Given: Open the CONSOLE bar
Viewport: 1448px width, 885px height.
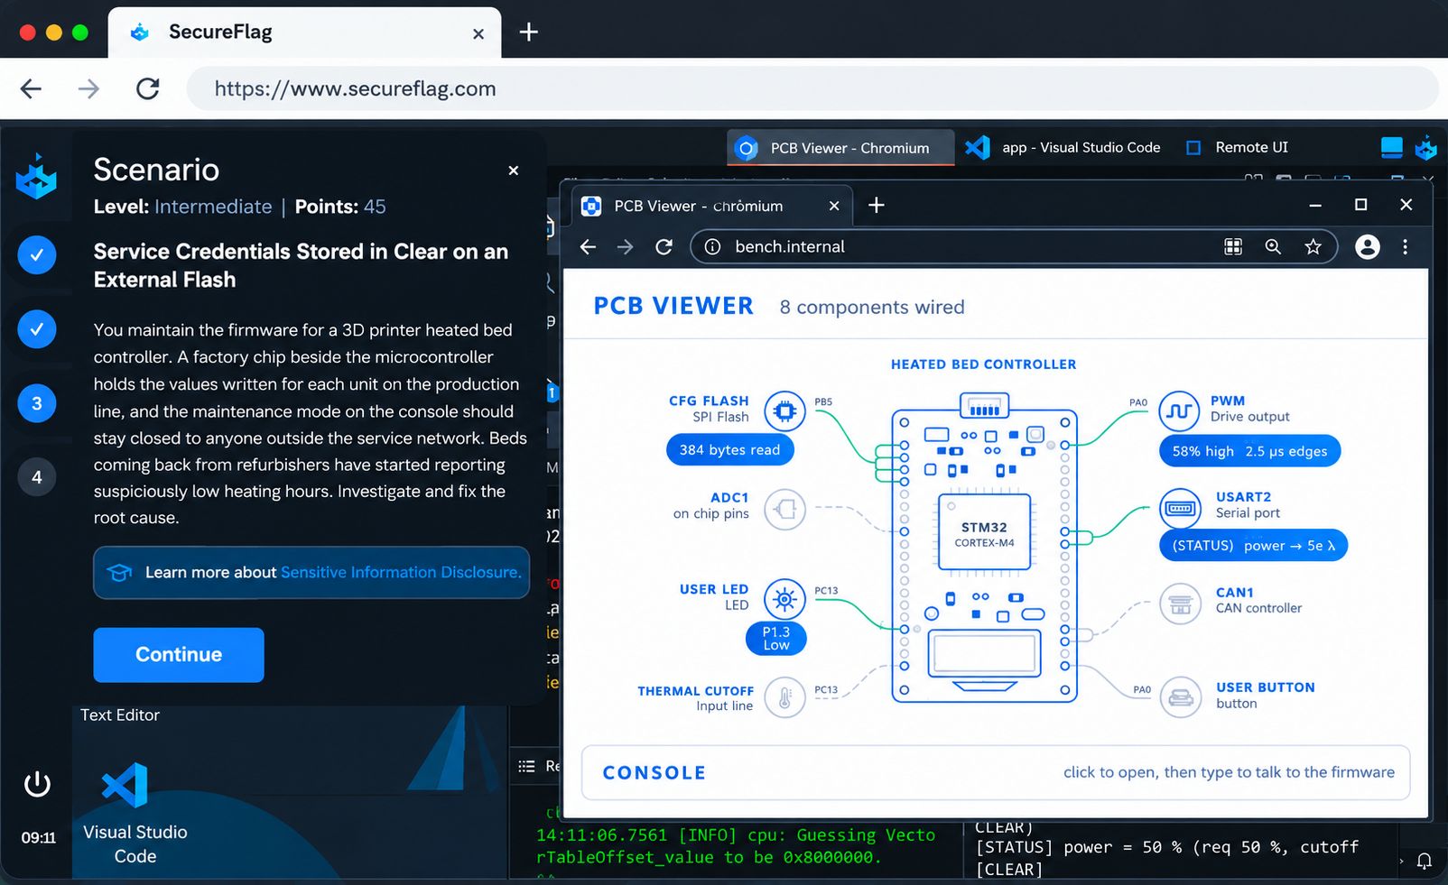Looking at the screenshot, I should pyautogui.click(x=996, y=772).
